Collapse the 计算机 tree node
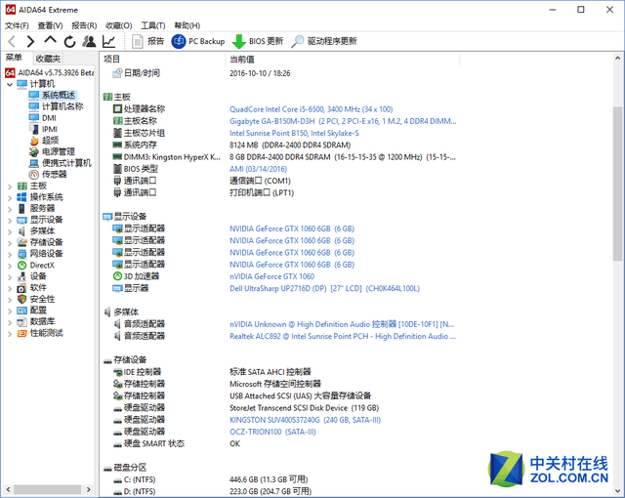The height and width of the screenshot is (498, 625). [10, 84]
